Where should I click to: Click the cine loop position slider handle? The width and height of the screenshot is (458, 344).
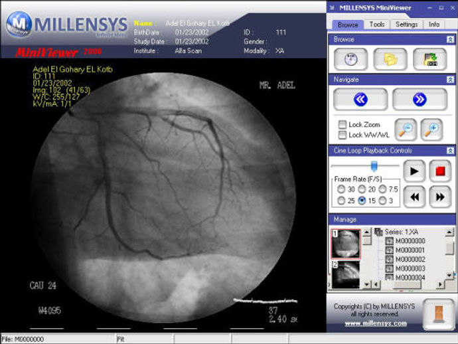pyautogui.click(x=374, y=166)
